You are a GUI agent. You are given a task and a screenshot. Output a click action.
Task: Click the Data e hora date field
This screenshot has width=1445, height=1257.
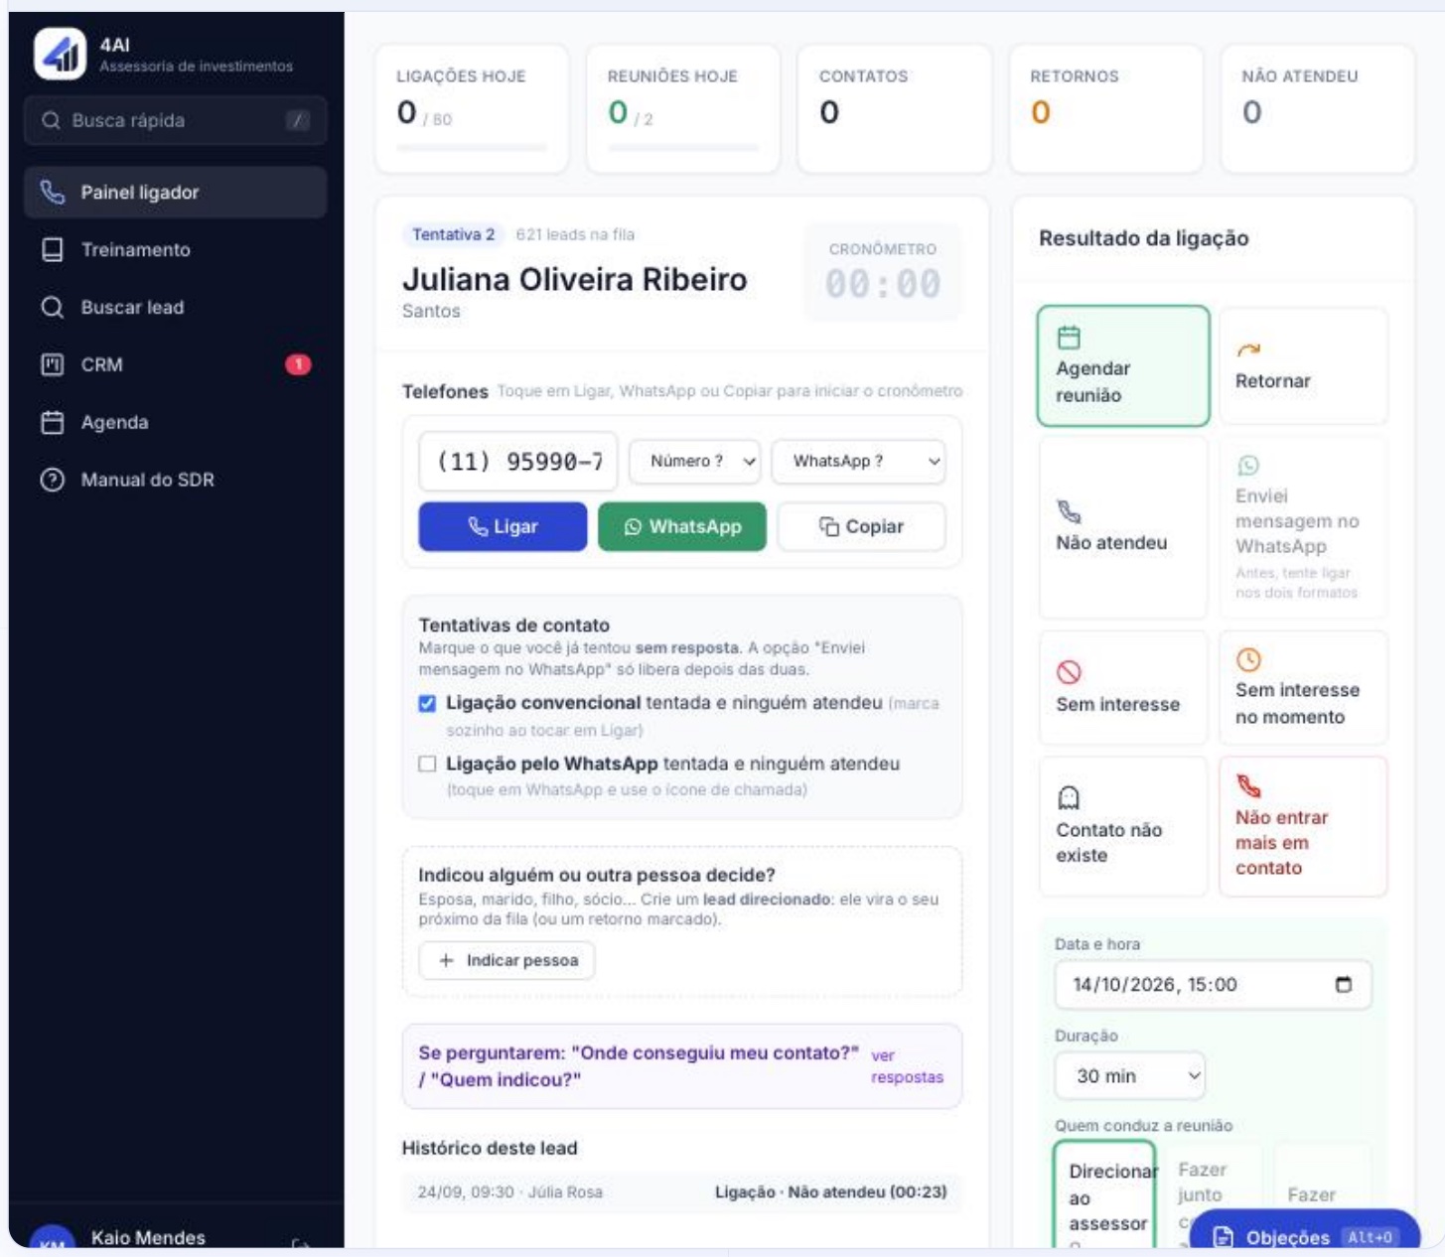[x=1214, y=985]
